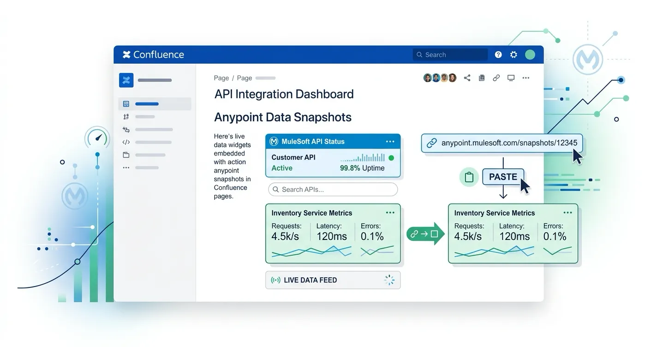
Task: Open MuleSoft API Status widget options menu
Action: click(390, 141)
